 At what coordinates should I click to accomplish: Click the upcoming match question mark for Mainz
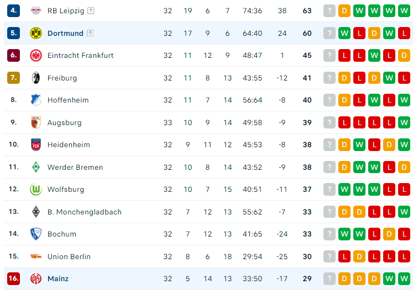pos(330,279)
